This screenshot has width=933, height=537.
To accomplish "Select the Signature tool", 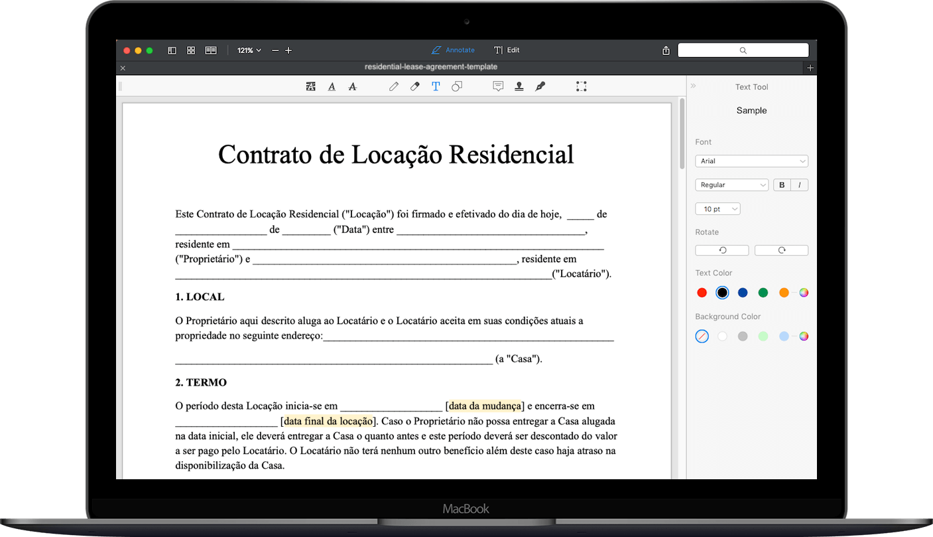I will pos(540,86).
